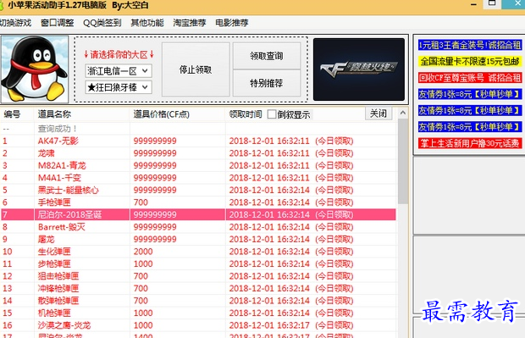Click the 编号 column header

(x=17, y=114)
